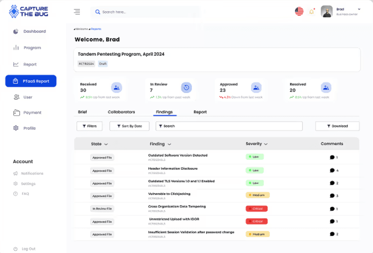Open the US flag language selector
Screen dimensions: 373x253
299,11
